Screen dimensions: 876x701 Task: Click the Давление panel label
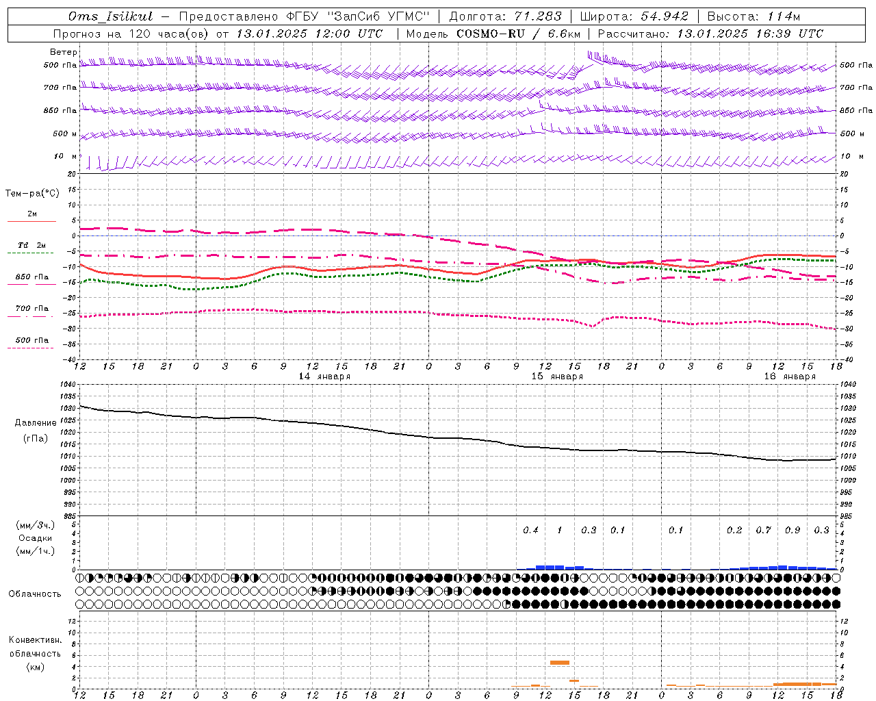point(36,423)
